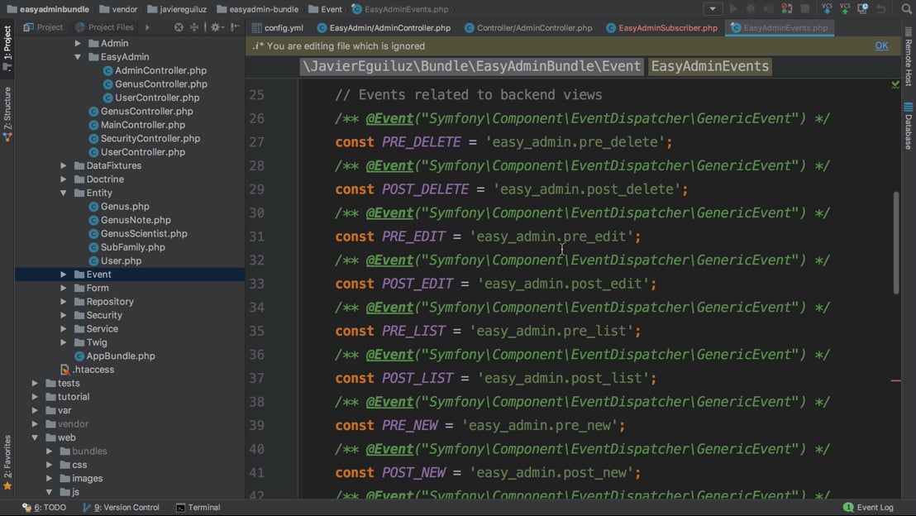Screen dimensions: 916x516
Task: Click javiereguiluz in the breadcrumb bar
Action: pos(177,9)
